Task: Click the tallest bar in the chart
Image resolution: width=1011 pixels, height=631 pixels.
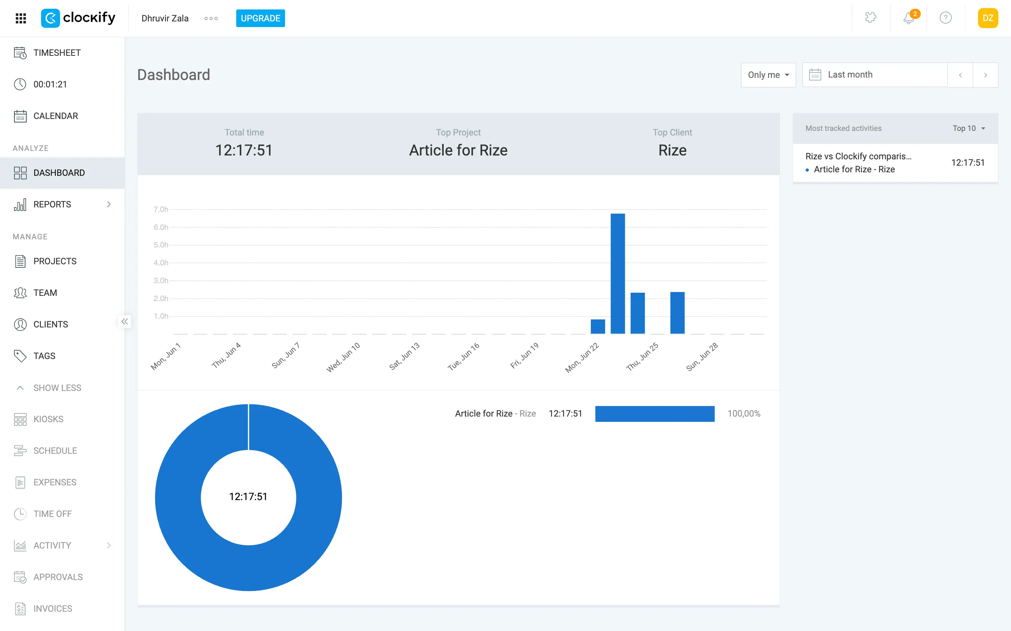Action: point(617,274)
